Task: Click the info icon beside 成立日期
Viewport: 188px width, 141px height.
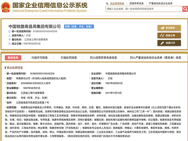Action: (9, 44)
